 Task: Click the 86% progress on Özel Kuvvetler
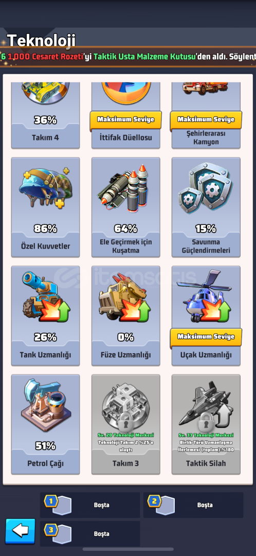tap(45, 229)
